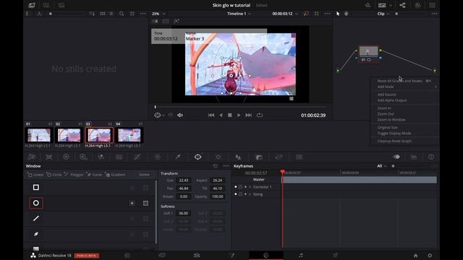
Task: Open the 25% viewer zoom dropdown
Action: 158,14
